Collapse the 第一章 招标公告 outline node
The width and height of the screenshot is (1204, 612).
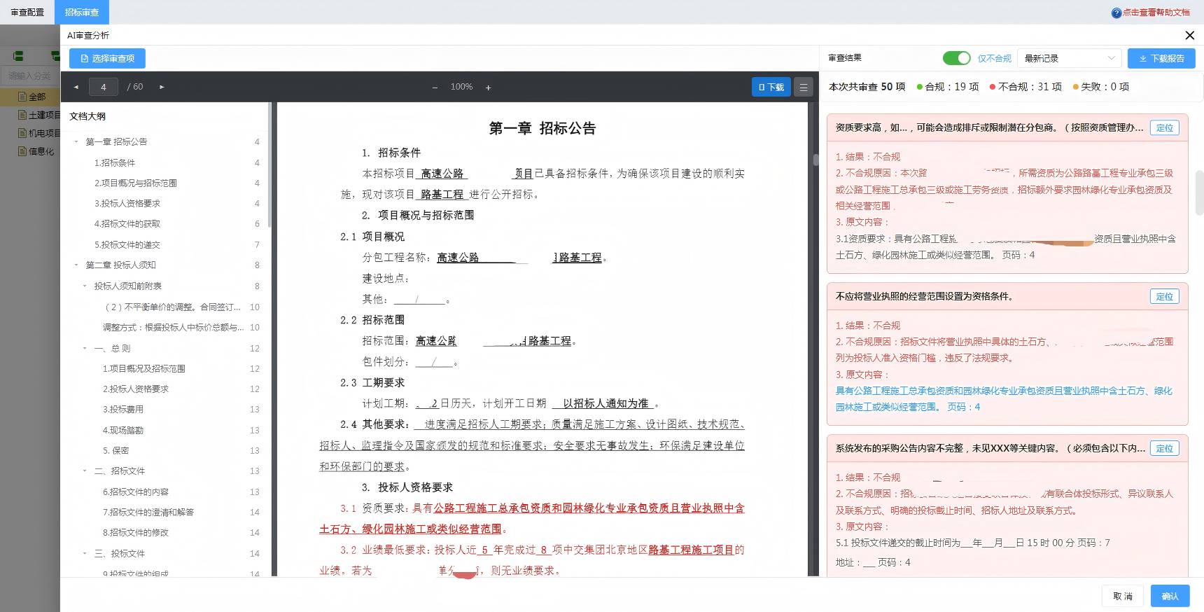click(76, 142)
